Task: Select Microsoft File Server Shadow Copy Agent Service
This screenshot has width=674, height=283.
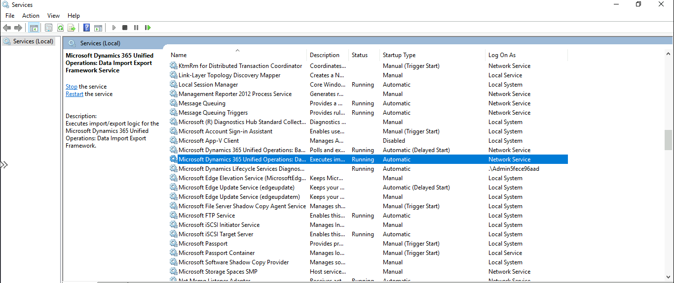Action: (242, 206)
